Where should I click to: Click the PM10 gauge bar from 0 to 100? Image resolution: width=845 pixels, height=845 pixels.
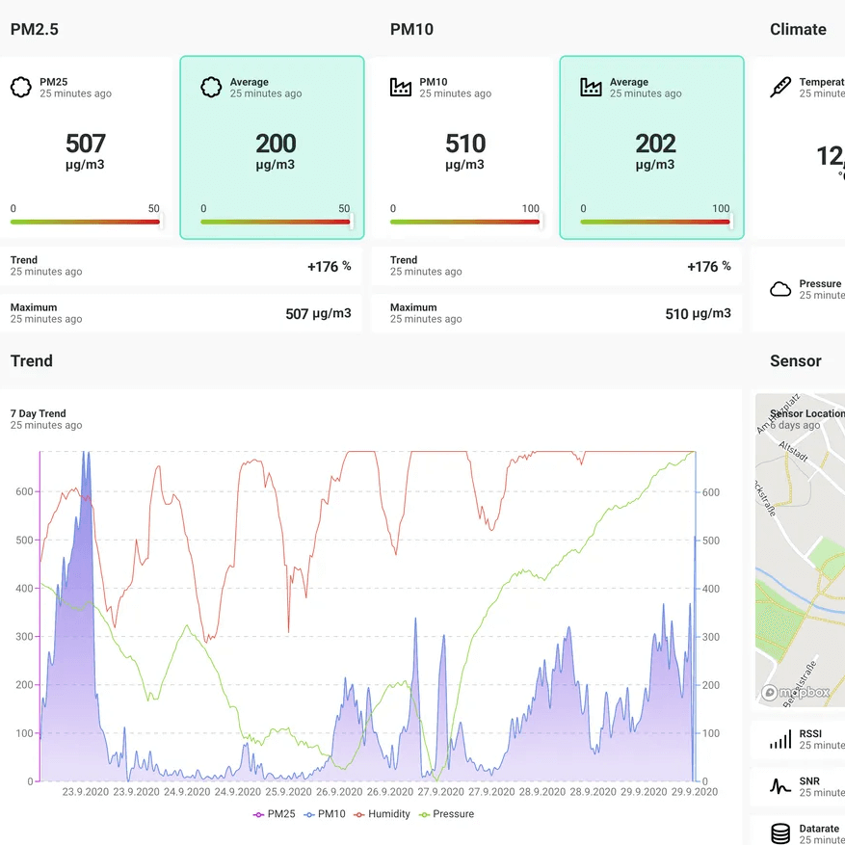click(464, 222)
